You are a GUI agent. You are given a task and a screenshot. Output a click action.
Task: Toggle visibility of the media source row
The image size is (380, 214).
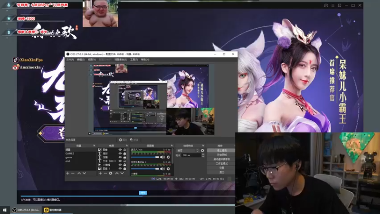tap(120, 165)
